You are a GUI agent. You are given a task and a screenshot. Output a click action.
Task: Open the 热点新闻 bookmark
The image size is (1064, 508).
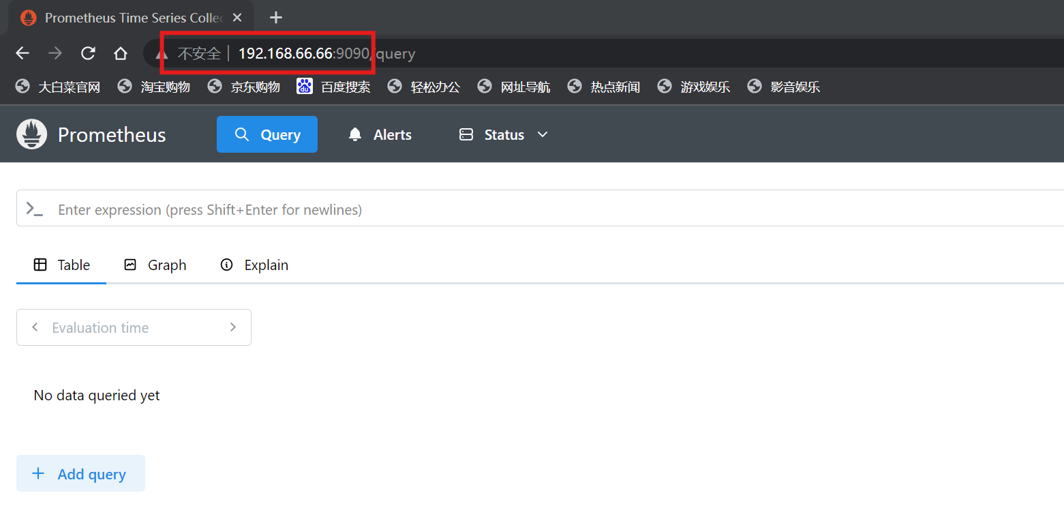click(x=604, y=87)
